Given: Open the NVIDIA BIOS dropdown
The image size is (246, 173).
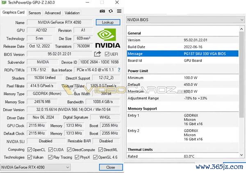Looking at the screenshot, I should tap(185, 20).
